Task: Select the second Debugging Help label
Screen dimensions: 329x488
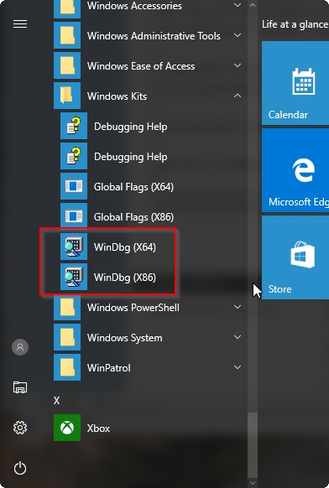Action: [131, 157]
